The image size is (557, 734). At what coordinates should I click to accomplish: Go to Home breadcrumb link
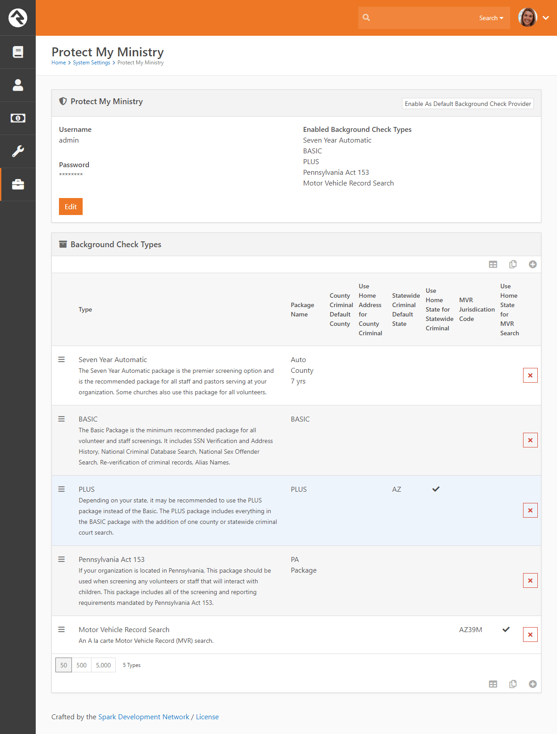click(x=59, y=63)
